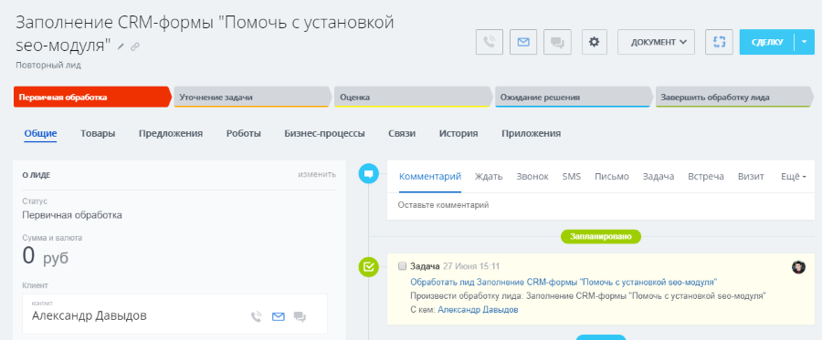
Task: Click the fullscreen frame icon button
Action: [720, 42]
